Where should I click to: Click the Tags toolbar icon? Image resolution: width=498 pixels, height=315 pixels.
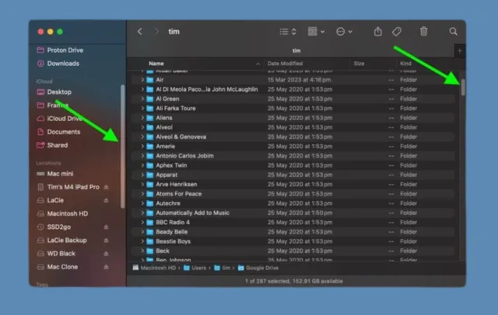tap(397, 32)
